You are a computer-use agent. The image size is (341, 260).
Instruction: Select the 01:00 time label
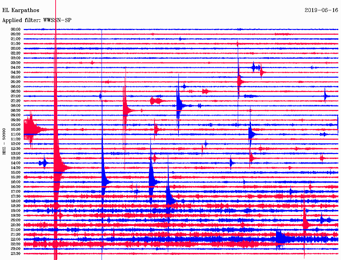[x=16, y=39]
